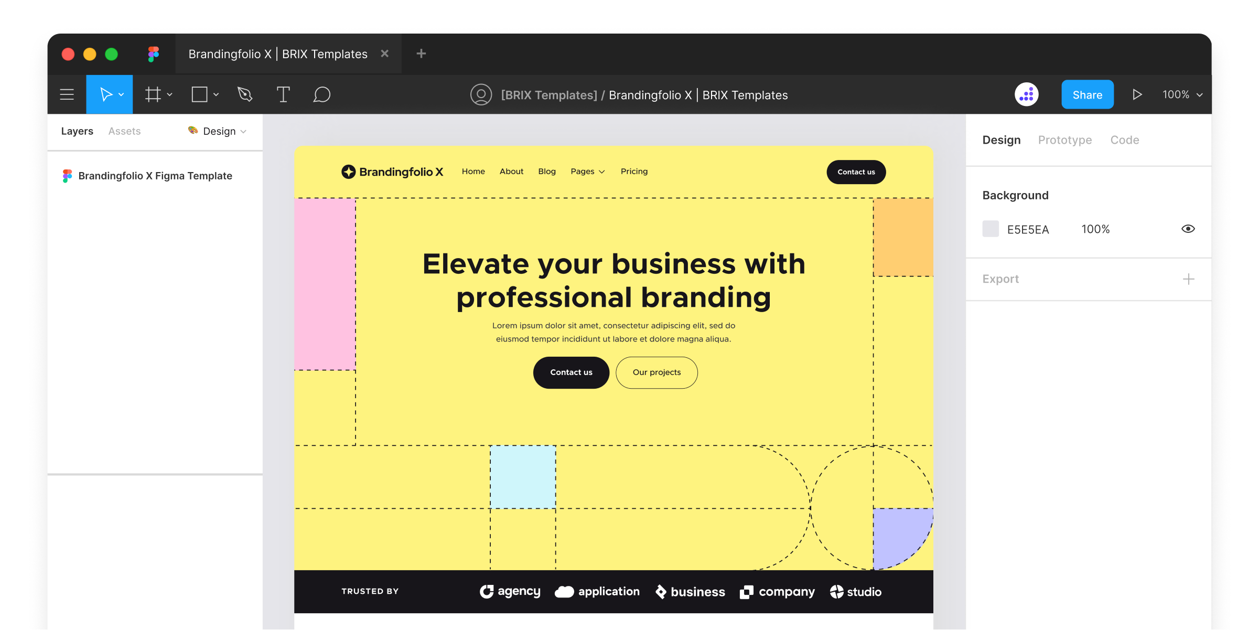Click the Share button
Screen dimensions: 1259x630
point(1087,94)
